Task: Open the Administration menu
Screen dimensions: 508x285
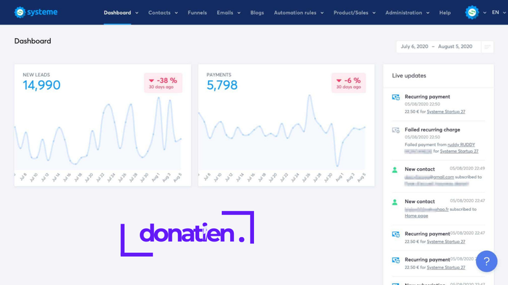Action: (404, 13)
